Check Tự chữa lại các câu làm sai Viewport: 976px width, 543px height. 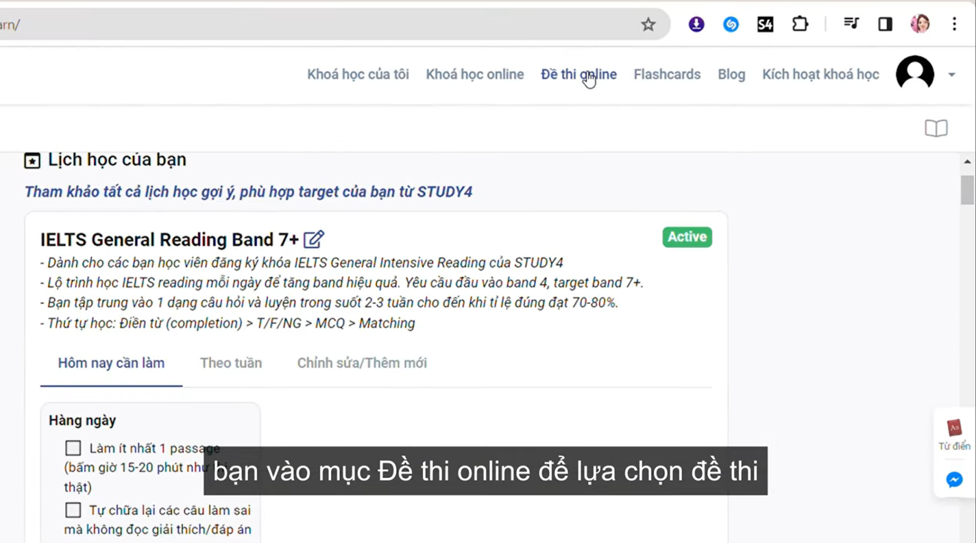coord(73,510)
